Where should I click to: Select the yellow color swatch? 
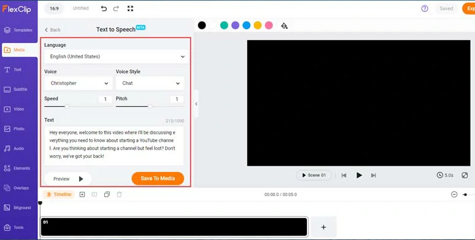(258, 25)
